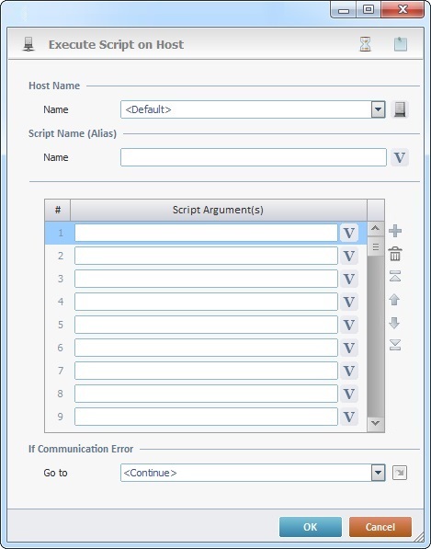Add a script argument with plus icon
This screenshot has width=431, height=549.
point(395,231)
